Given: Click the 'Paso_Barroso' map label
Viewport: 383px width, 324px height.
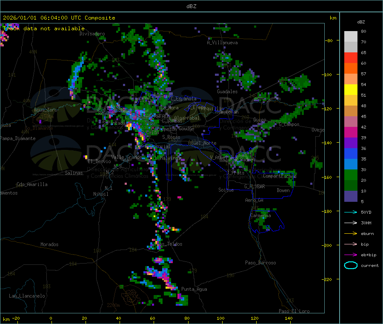Looking at the screenshot, I should [260, 263].
